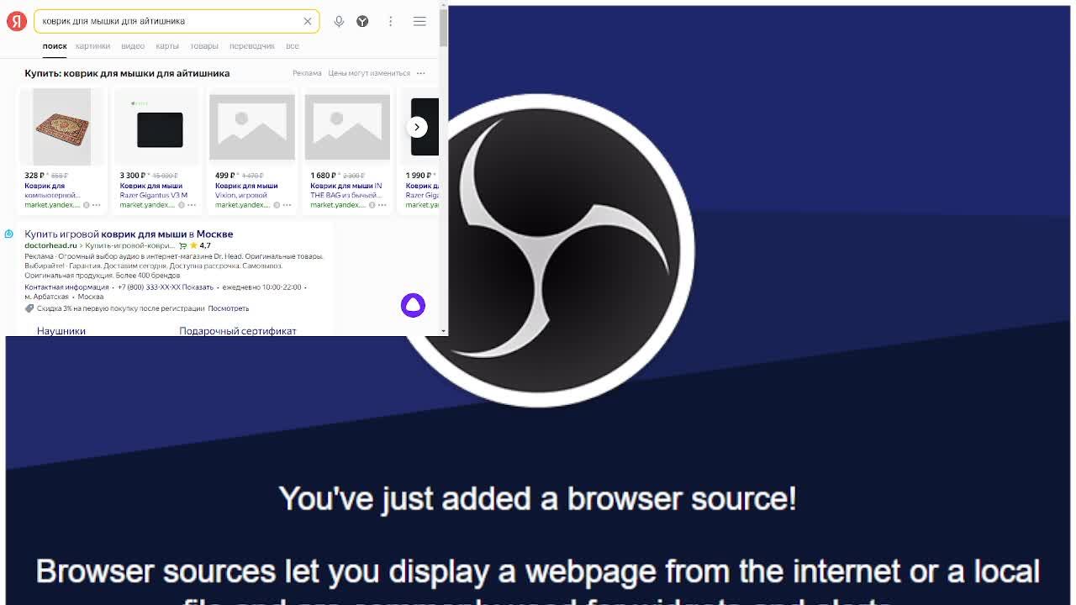Open IN THE BAG из бычьей product link

pyautogui.click(x=346, y=191)
